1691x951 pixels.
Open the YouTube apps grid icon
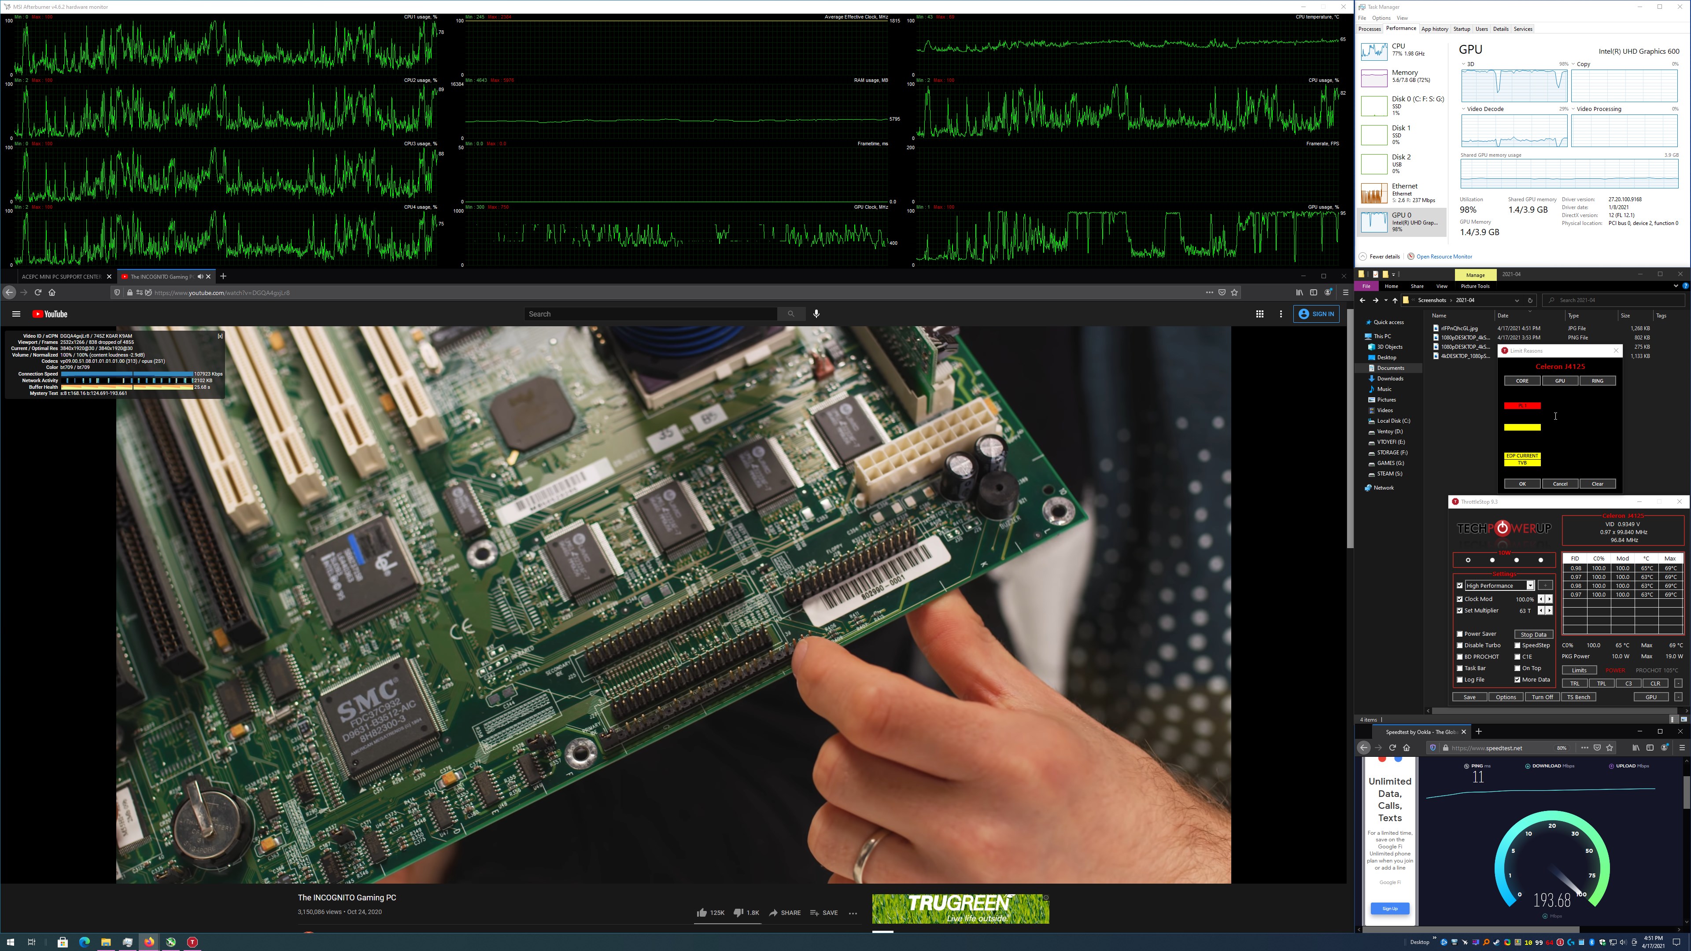coord(1259,314)
